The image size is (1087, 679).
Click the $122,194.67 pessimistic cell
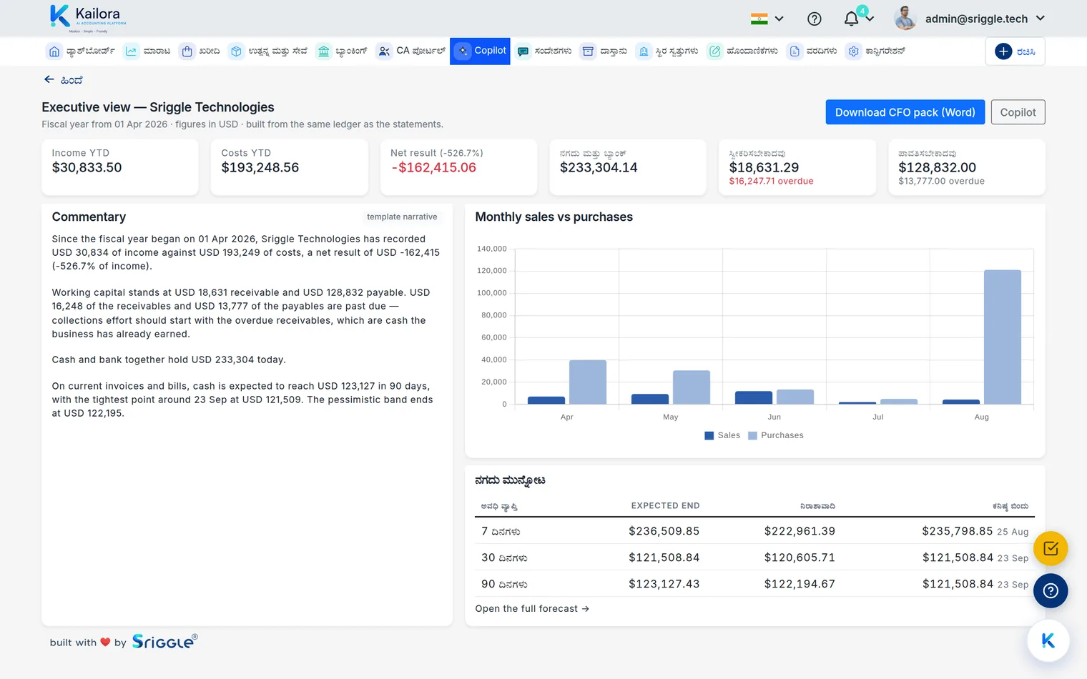800,584
